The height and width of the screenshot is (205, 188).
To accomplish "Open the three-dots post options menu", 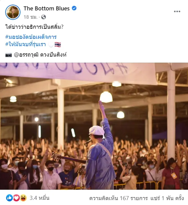I will [x=177, y=12].
